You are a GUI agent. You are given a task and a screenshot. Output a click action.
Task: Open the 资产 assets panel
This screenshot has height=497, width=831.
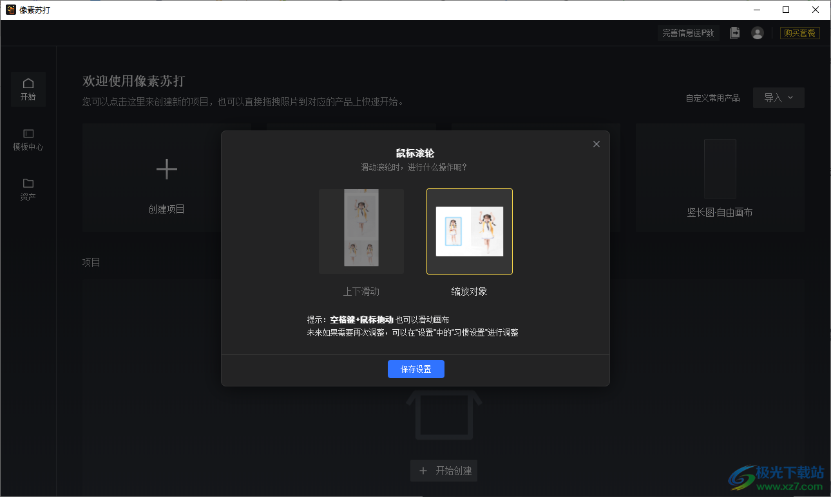pos(28,190)
